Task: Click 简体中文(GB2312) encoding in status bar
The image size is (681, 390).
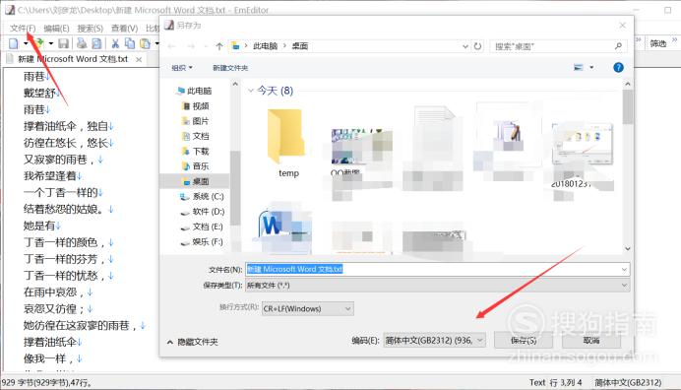Action: (628, 382)
